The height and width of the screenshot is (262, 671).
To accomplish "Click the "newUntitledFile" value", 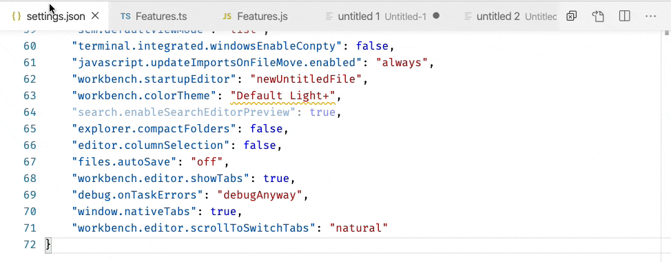I will point(306,79).
